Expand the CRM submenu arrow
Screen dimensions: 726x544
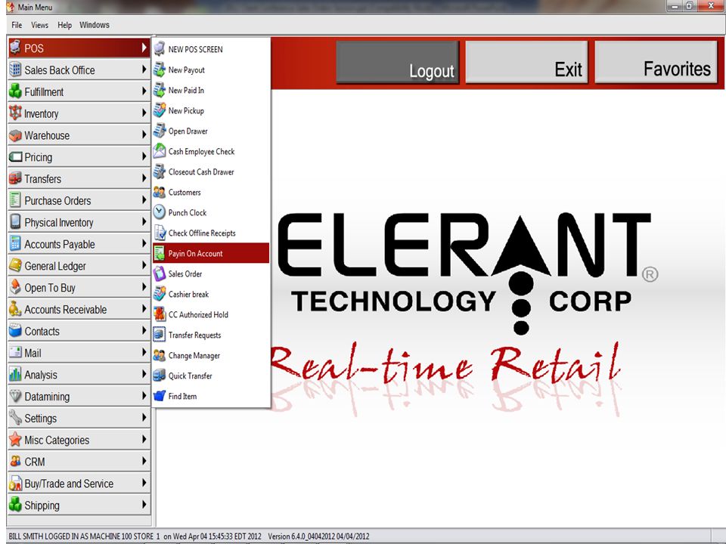[x=144, y=461]
